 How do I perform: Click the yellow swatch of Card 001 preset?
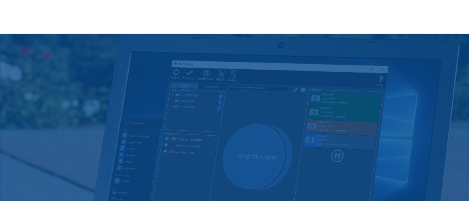pos(173,139)
